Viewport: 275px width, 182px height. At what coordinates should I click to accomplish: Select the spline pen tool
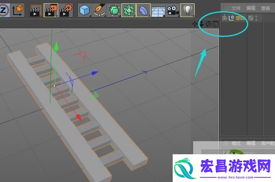pos(99,10)
